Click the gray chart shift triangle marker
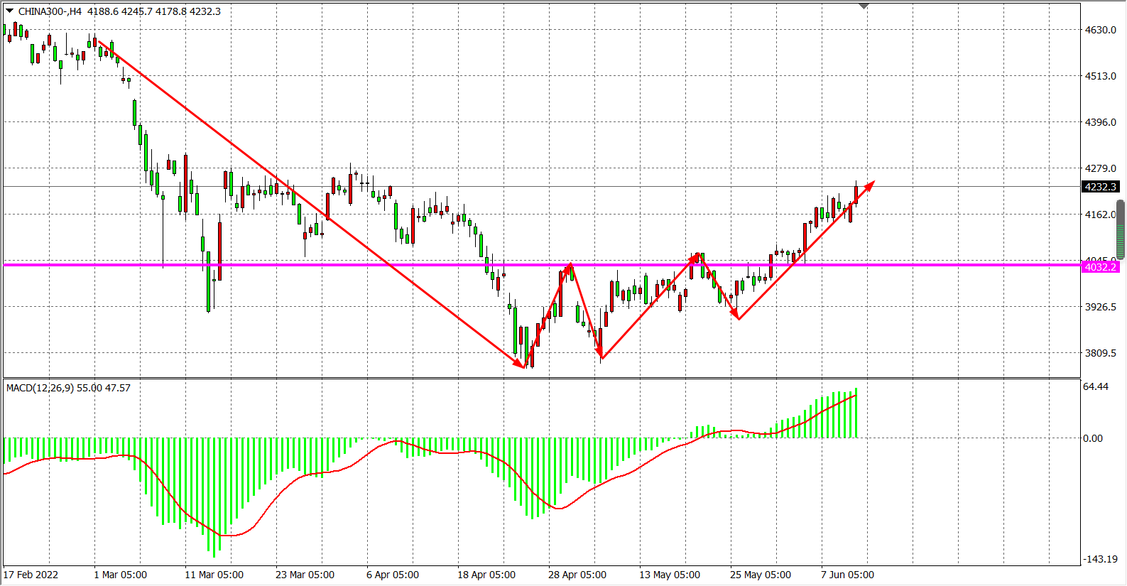 [x=864, y=6]
